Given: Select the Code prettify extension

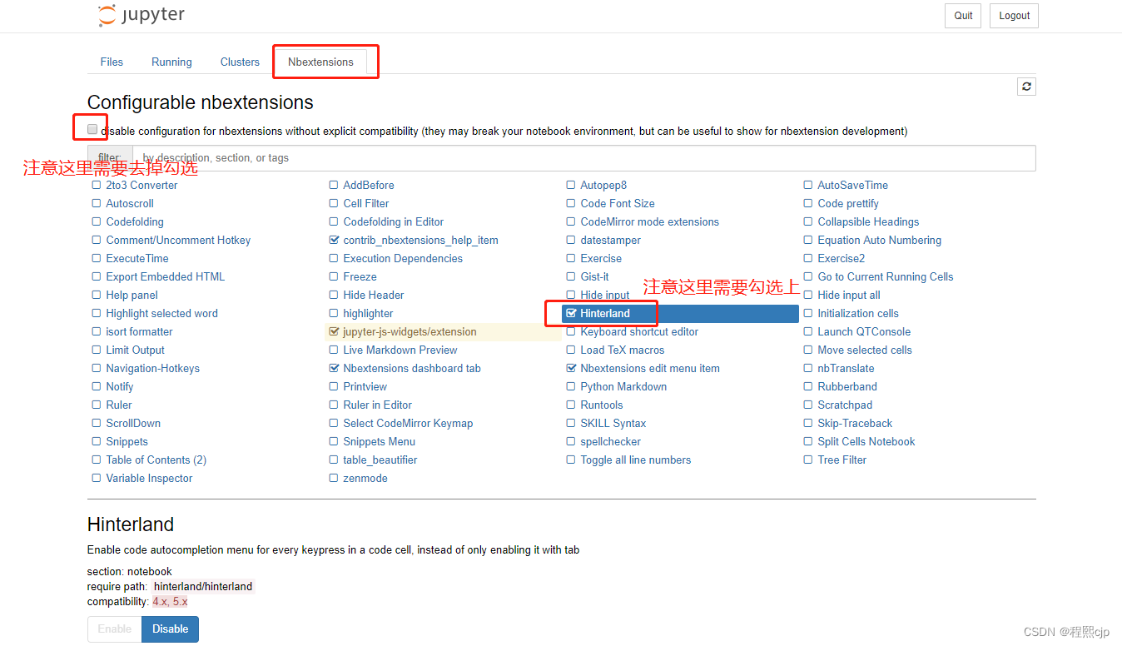Looking at the screenshot, I should pyautogui.click(x=848, y=203).
